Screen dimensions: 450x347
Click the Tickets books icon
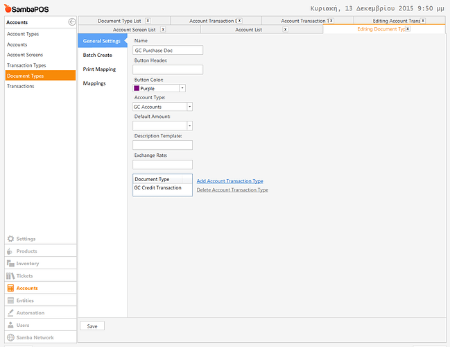(x=10, y=276)
